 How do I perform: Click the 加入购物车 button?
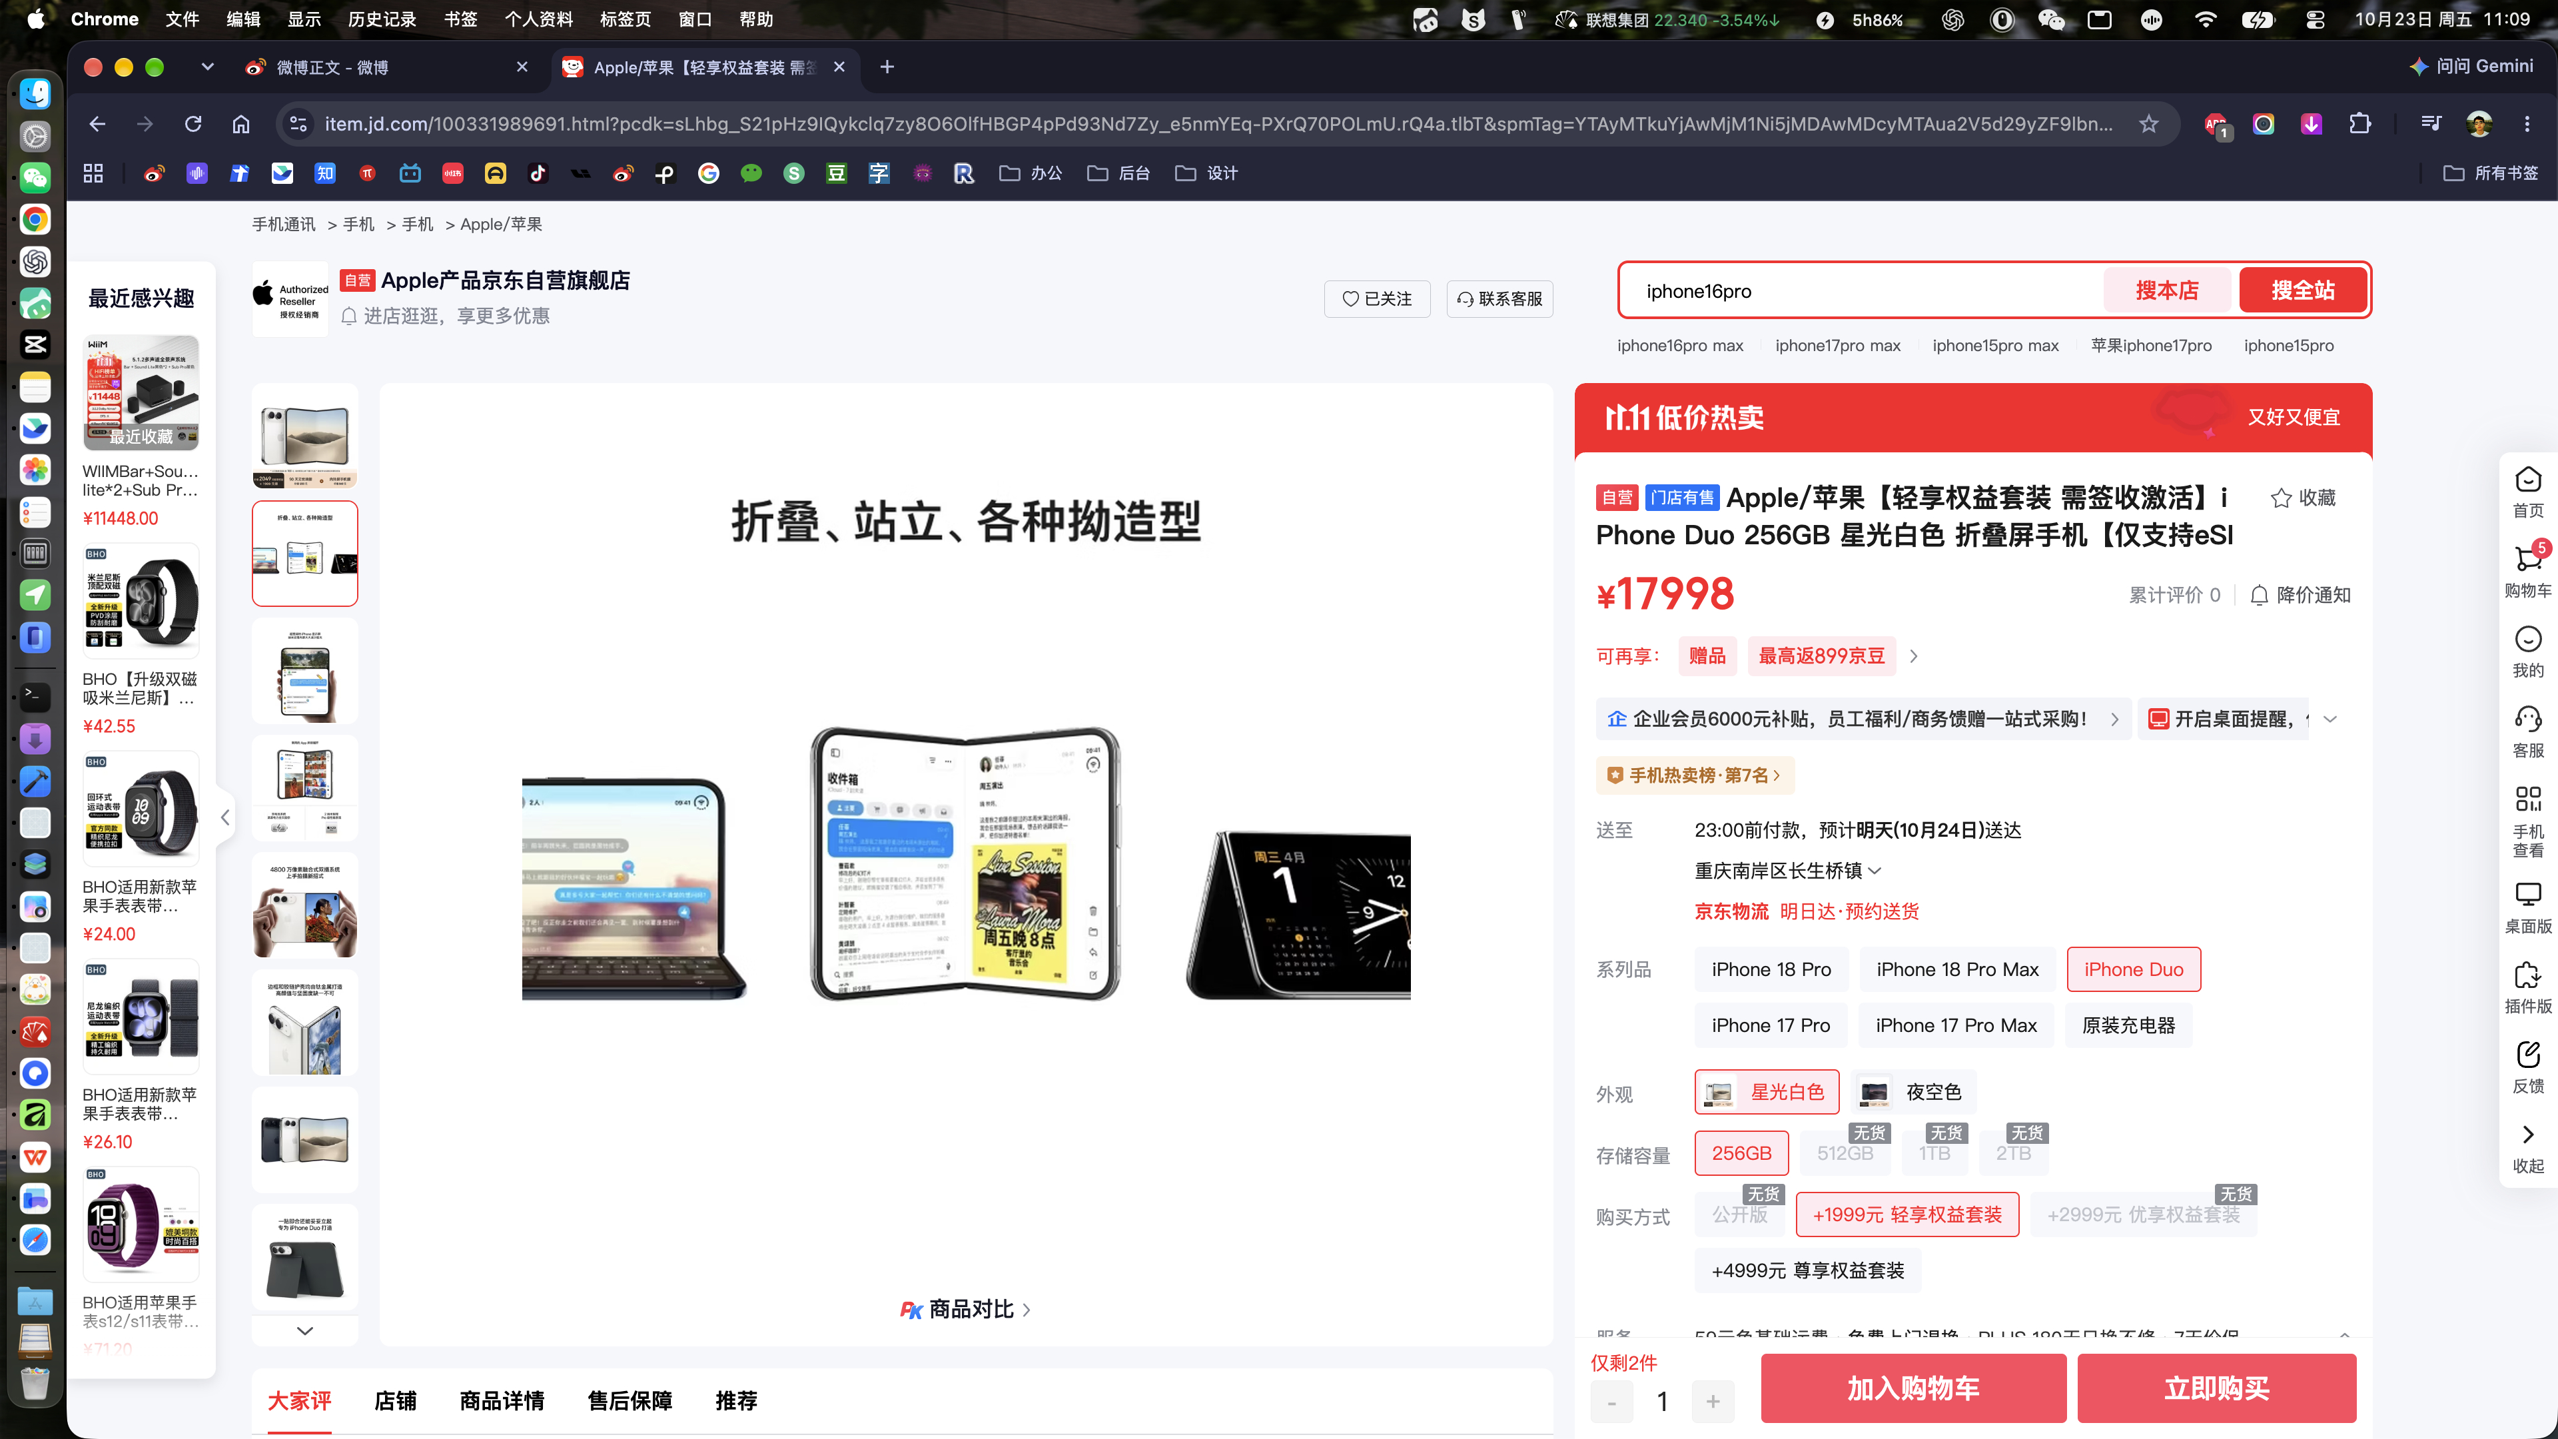pyautogui.click(x=1913, y=1389)
